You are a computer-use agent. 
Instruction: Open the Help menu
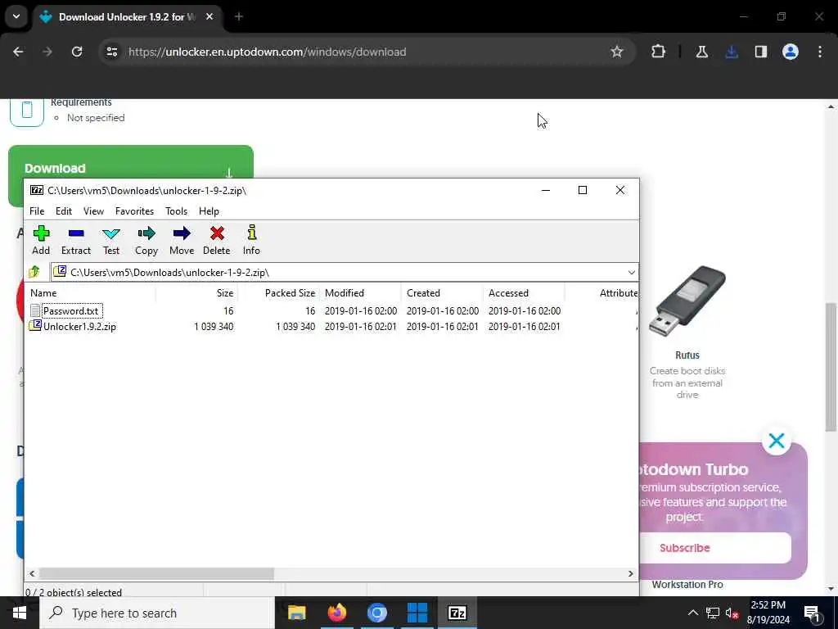[209, 211]
